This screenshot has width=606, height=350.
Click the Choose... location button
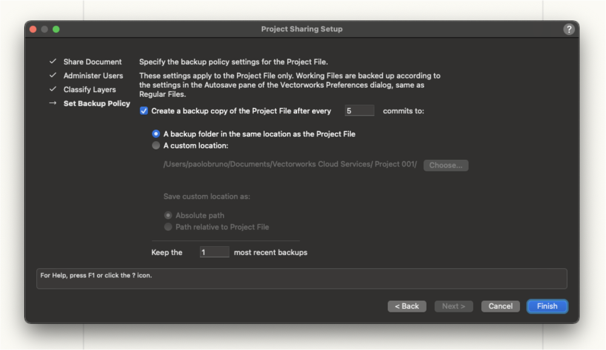(x=445, y=165)
